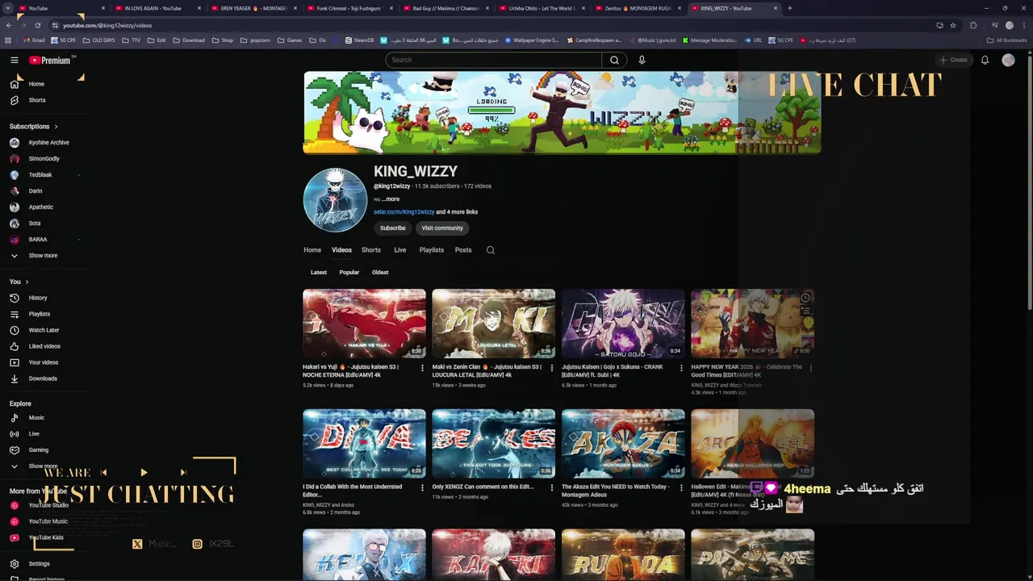Open options menu for Gojo x Sukuna video

pos(680,368)
